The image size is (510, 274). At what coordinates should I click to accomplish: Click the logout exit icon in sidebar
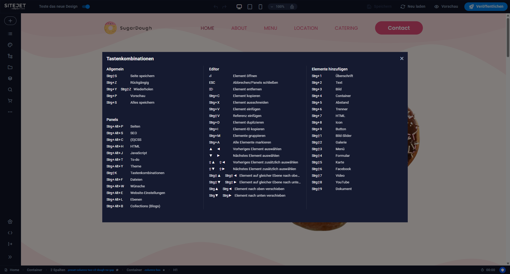10,244
